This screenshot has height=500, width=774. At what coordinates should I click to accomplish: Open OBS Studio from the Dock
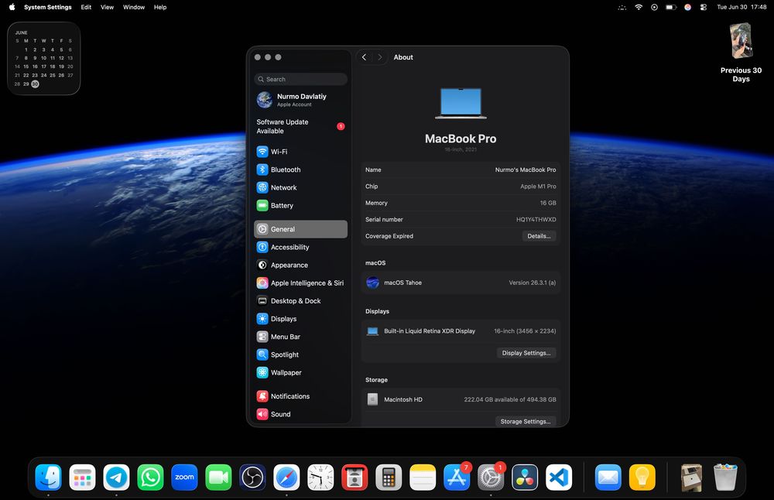(x=253, y=478)
